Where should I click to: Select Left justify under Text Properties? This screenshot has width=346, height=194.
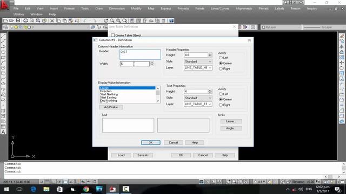point(221,94)
